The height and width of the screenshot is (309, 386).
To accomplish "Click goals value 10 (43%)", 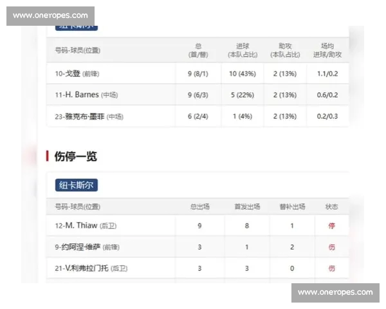I will point(243,73).
